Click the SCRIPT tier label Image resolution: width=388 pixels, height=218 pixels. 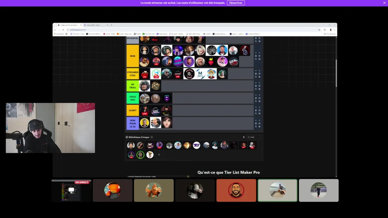[x=132, y=110]
